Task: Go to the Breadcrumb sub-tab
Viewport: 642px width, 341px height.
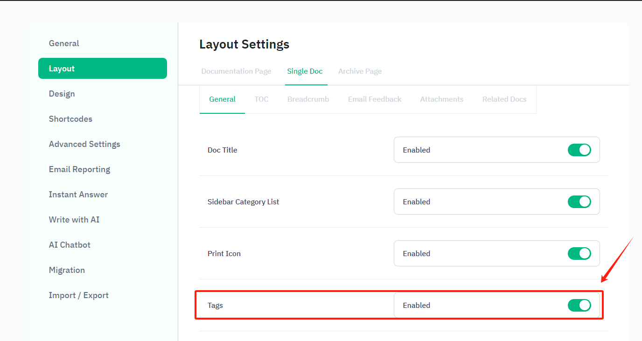Action: tap(308, 99)
